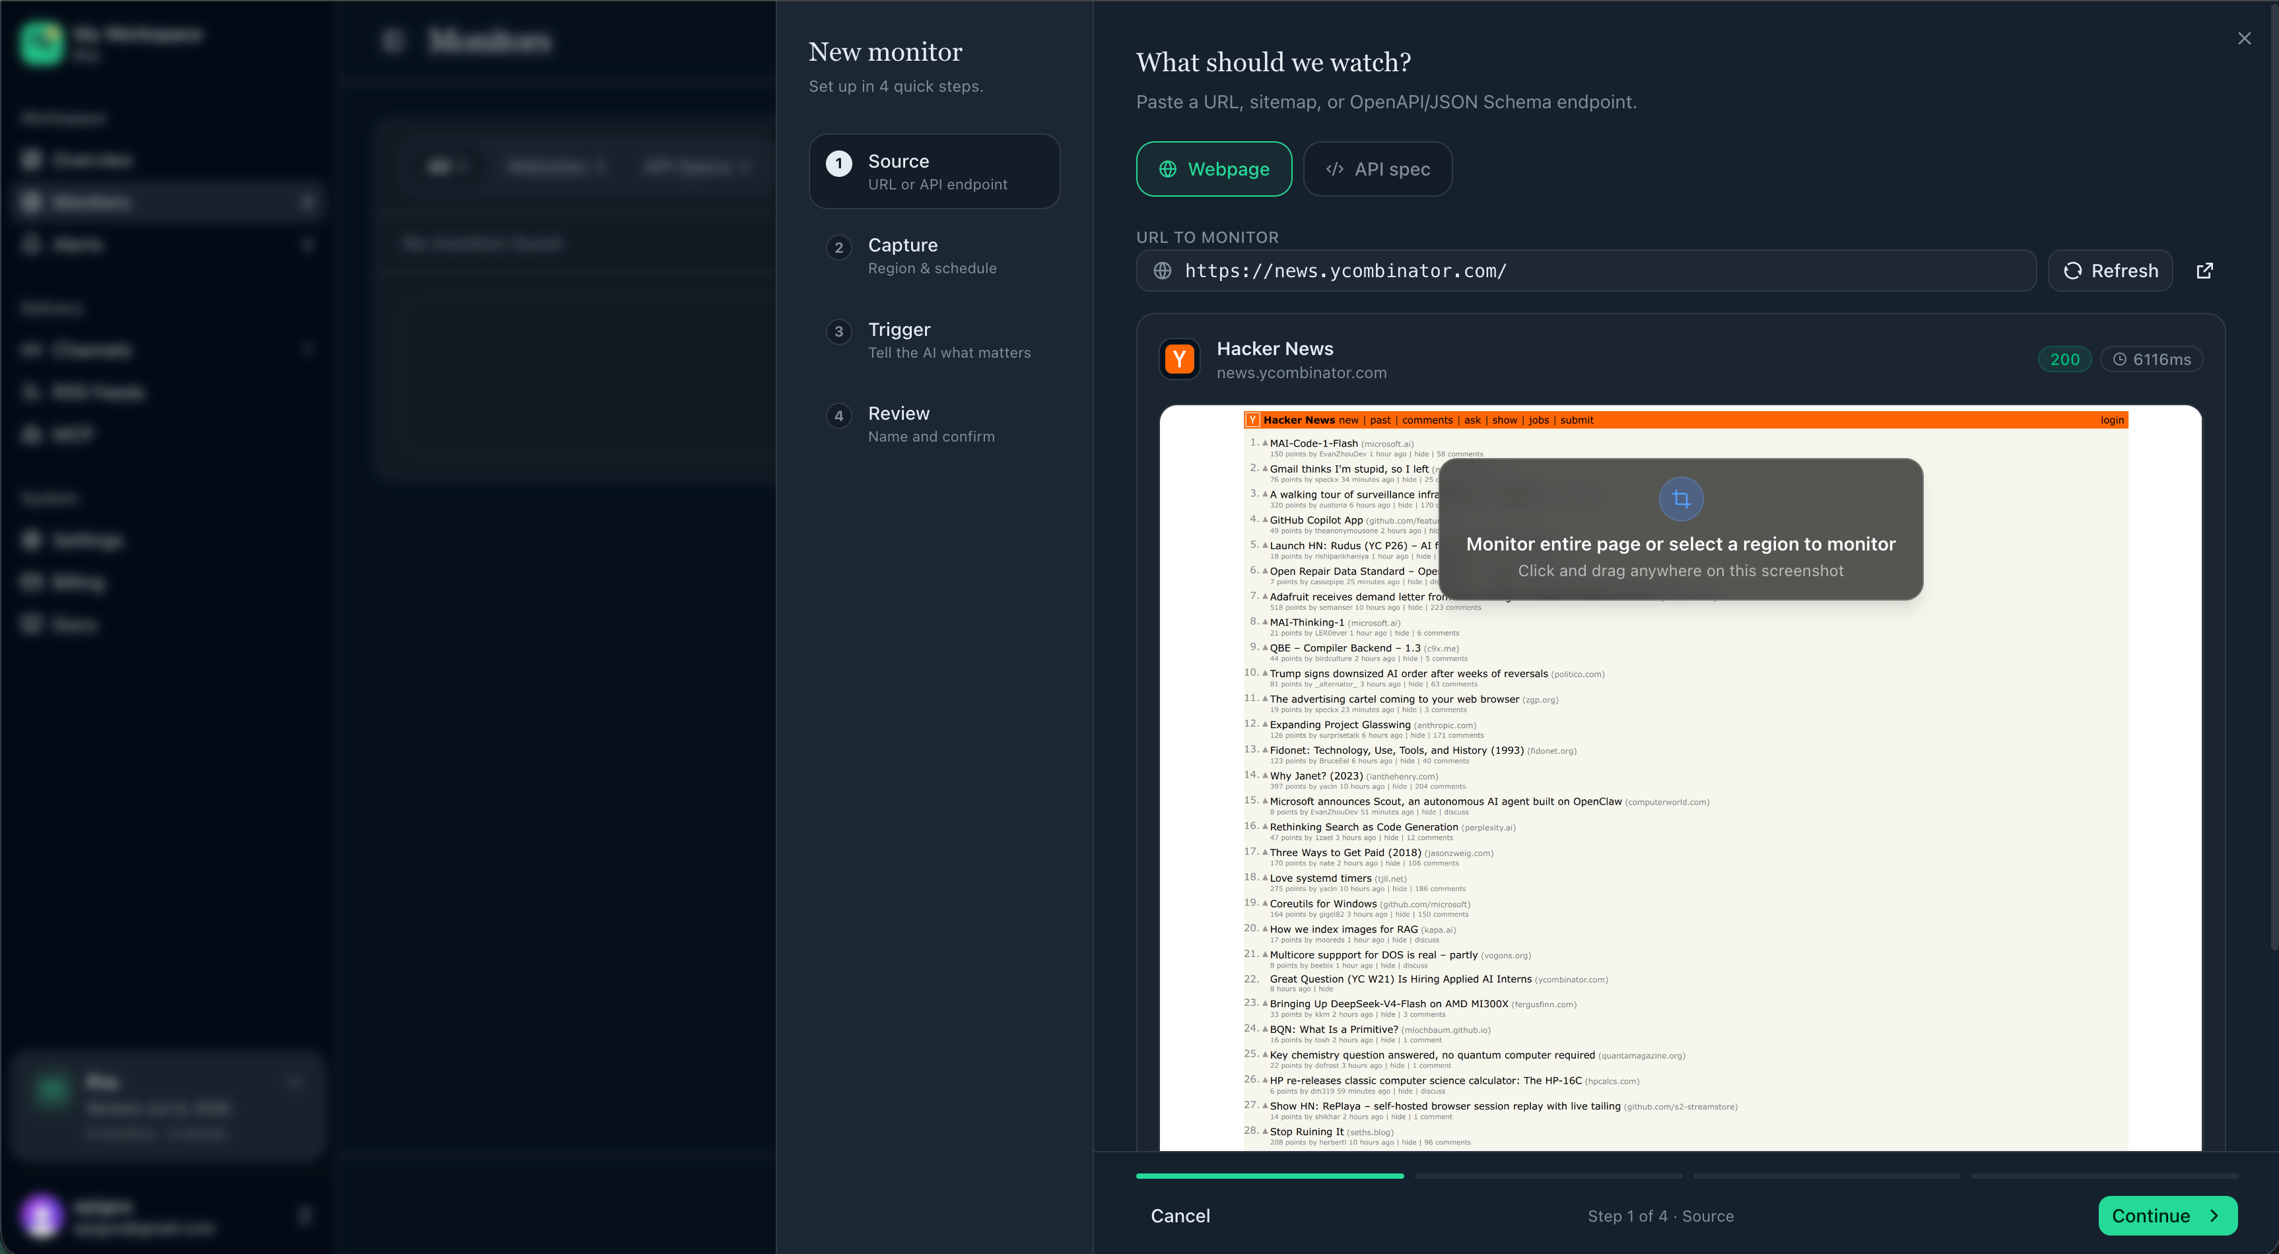Viewport: 2279px width, 1254px height.
Task: Click the 200 status code badge
Action: pos(2065,359)
